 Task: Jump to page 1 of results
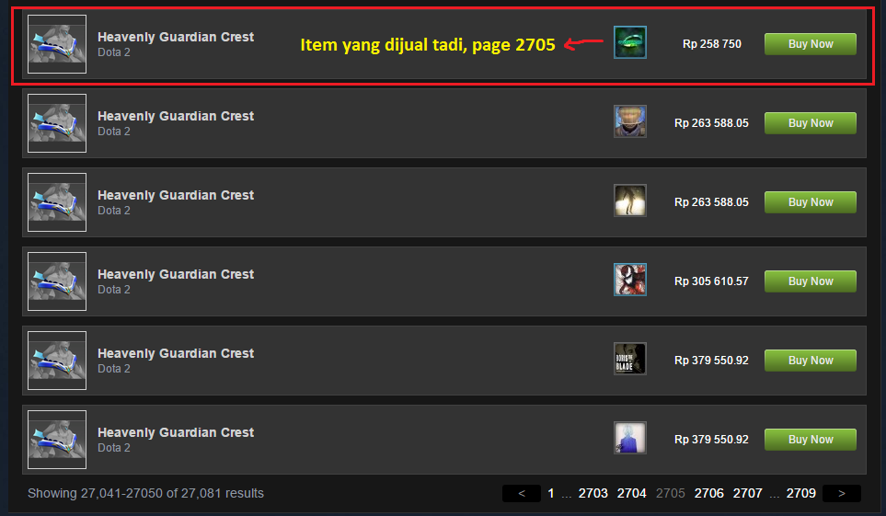pyautogui.click(x=551, y=493)
